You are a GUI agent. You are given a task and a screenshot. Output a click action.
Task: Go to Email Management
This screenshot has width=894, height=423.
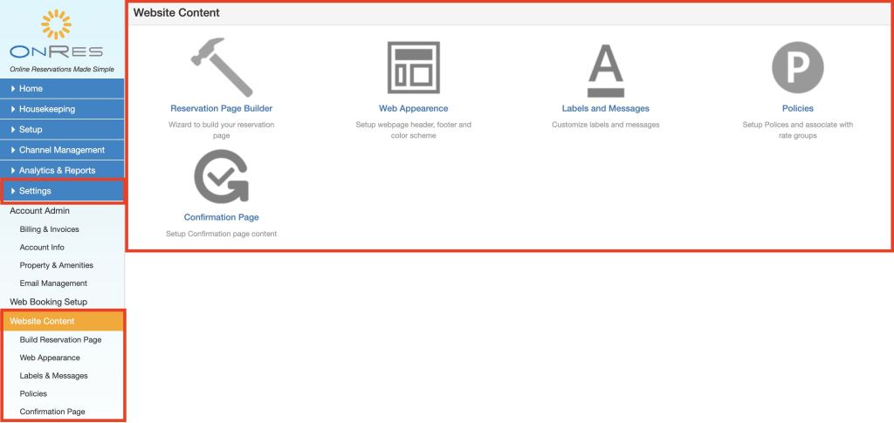point(53,283)
